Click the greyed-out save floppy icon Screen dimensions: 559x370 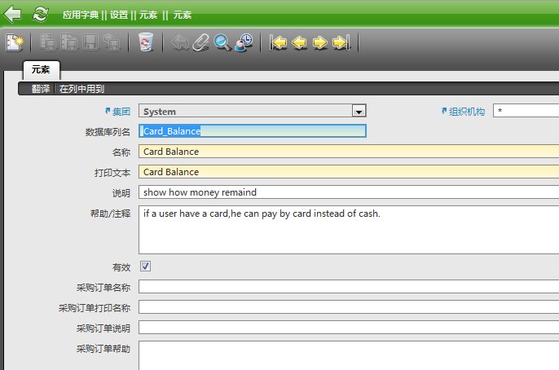90,42
